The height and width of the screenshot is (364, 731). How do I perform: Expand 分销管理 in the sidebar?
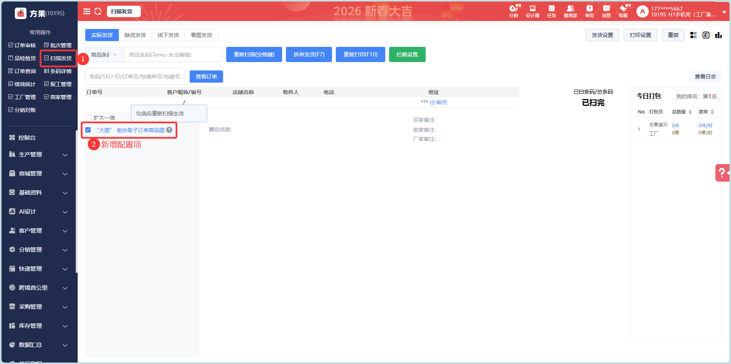[x=38, y=250]
